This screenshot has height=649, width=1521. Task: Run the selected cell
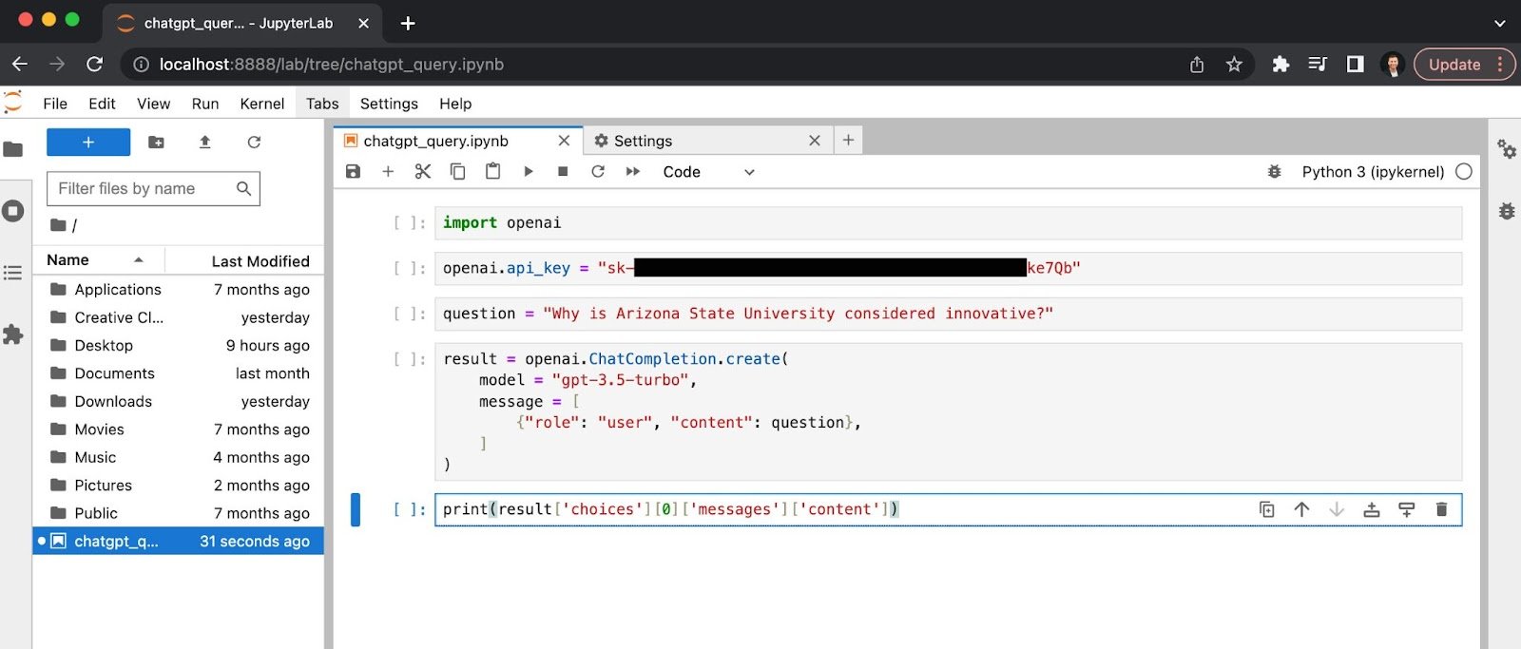[x=529, y=171]
